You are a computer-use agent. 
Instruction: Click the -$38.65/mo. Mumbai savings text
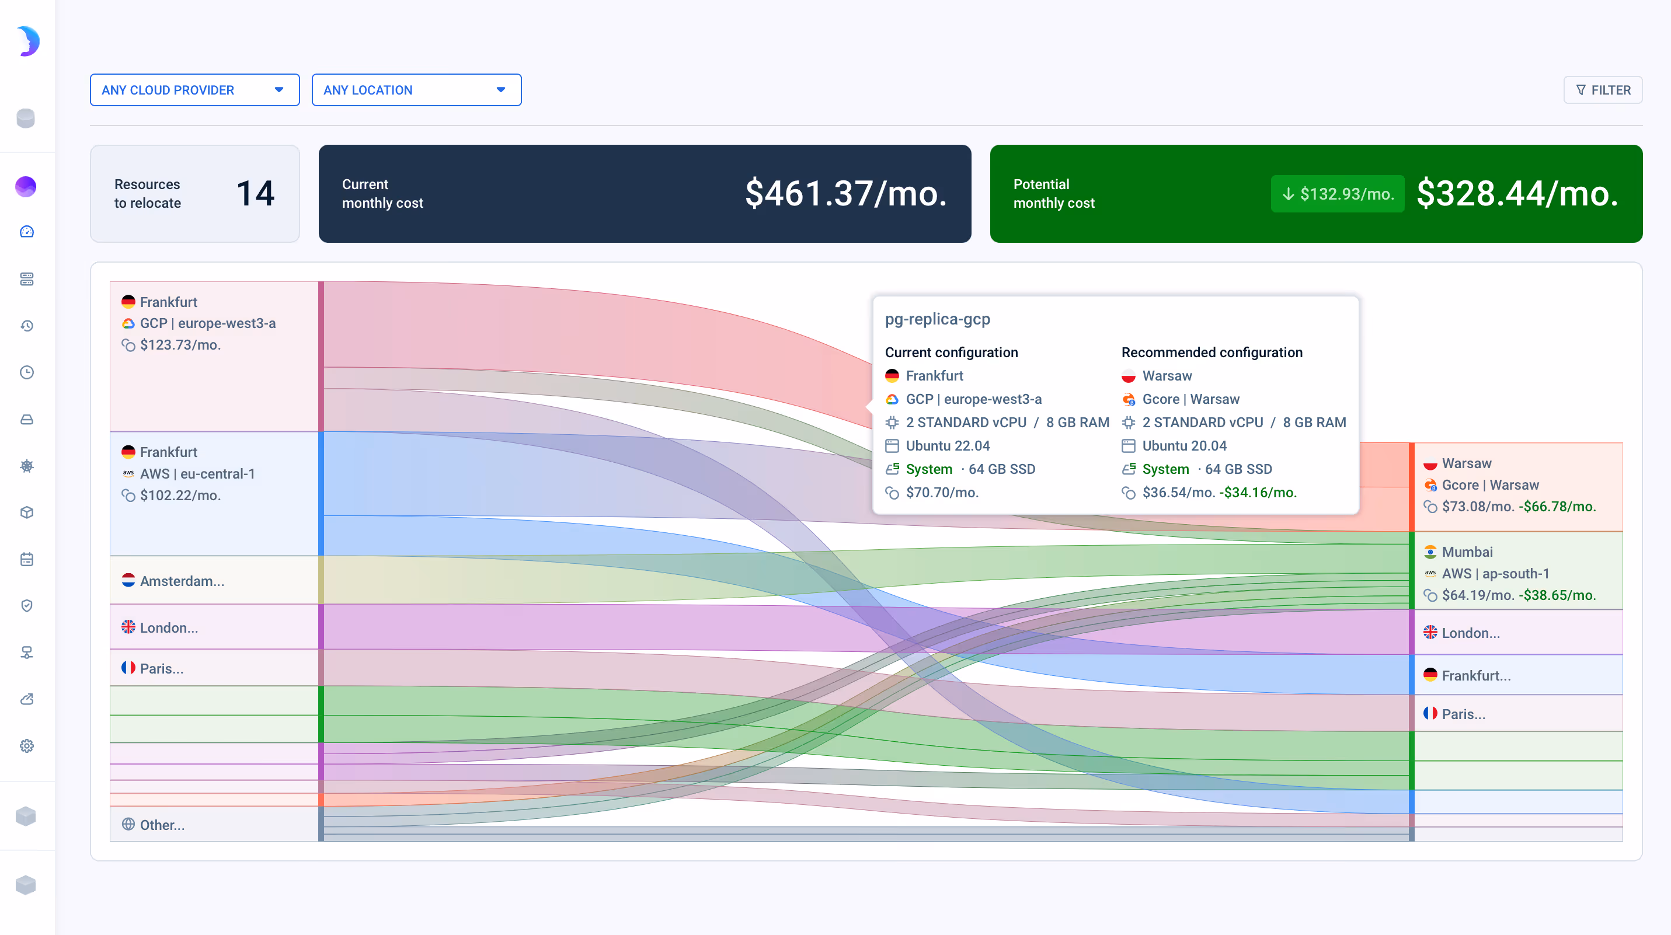tap(1557, 595)
